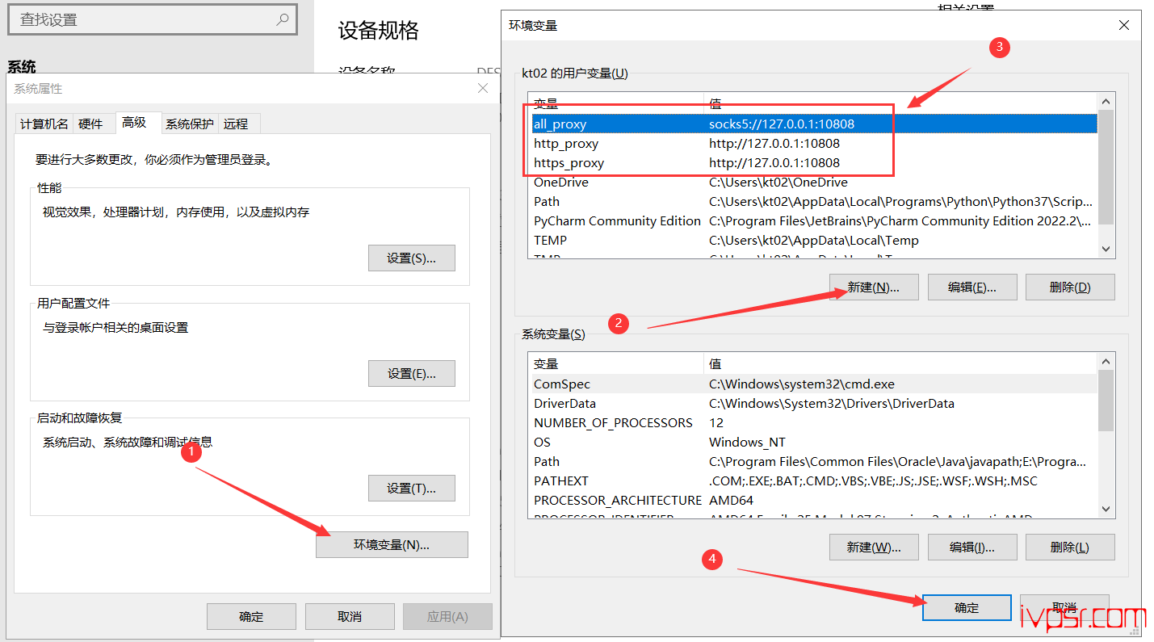Select PyCharm Community Edition variable row
Image resolution: width=1154 pixels, height=642 pixels.
point(813,220)
